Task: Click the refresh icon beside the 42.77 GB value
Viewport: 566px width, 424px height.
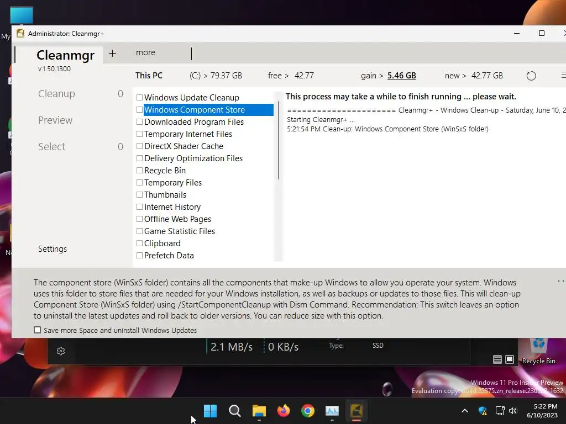Action: [x=531, y=76]
